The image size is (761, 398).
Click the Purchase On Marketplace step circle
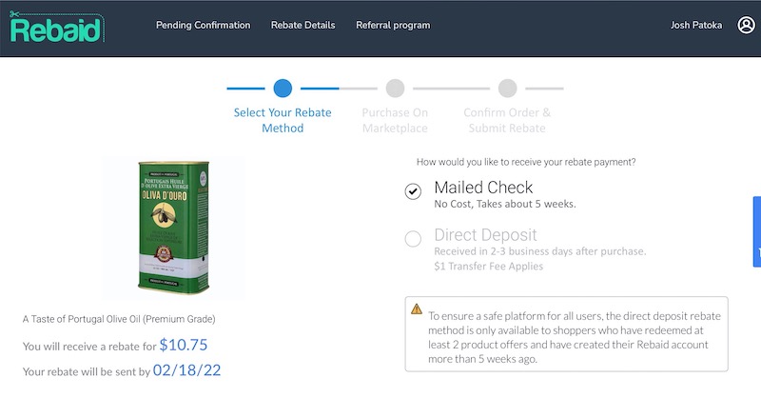[395, 89]
